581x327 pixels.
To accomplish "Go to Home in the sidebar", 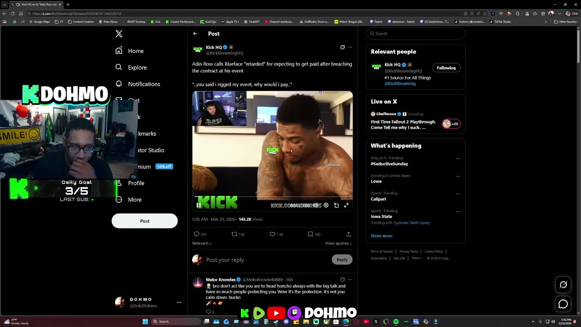I will click(129, 51).
